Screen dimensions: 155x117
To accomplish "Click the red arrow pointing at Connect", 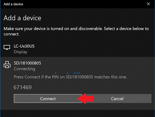I will click(86, 99).
